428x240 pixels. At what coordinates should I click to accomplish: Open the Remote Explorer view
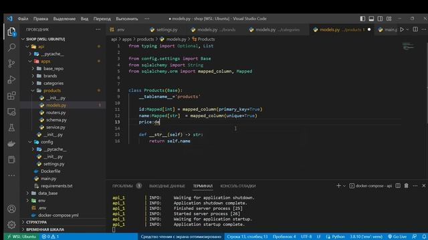[11, 111]
